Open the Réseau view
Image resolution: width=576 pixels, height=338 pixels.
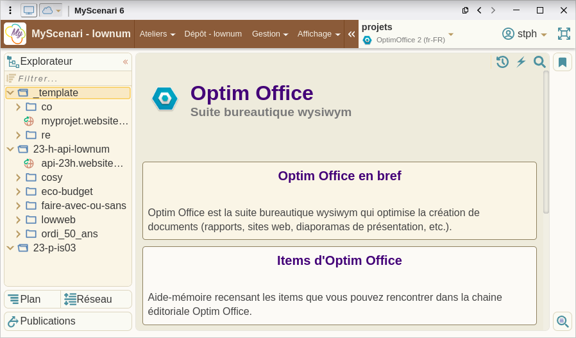tap(96, 300)
